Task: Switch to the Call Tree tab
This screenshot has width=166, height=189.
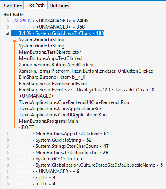Action: 13,5
